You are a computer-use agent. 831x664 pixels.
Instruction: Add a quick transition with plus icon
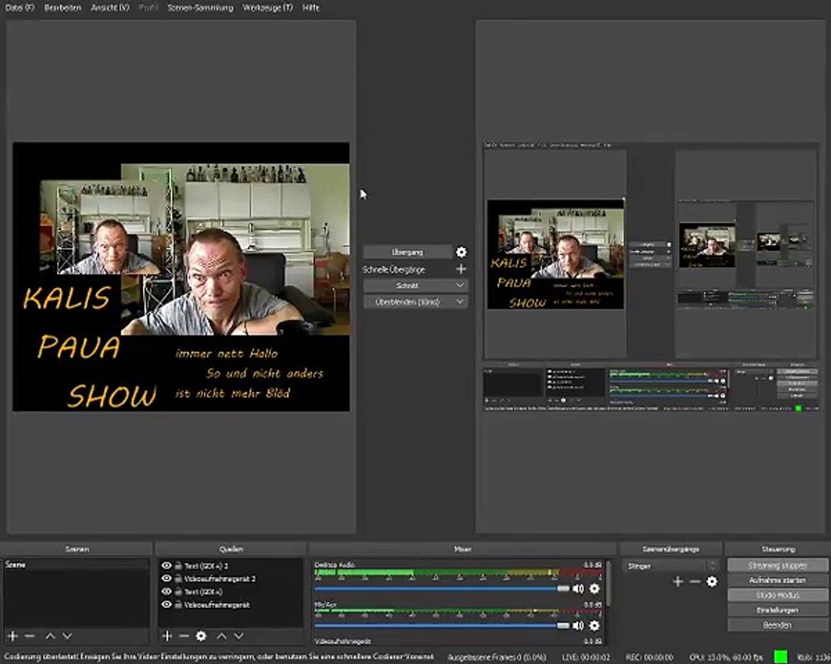point(461,269)
